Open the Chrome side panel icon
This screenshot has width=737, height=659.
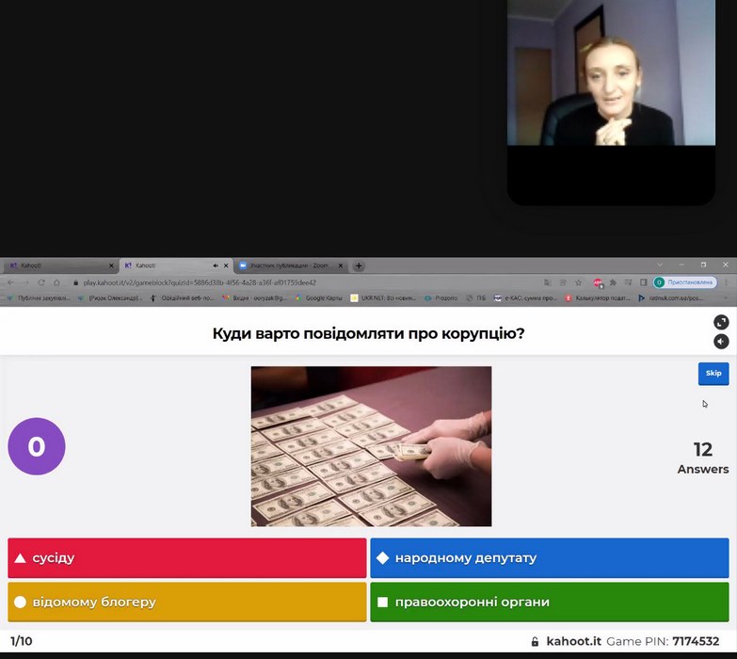pos(644,282)
